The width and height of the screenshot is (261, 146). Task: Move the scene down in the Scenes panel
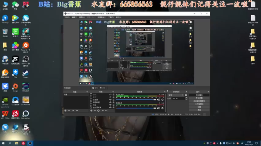(77, 111)
